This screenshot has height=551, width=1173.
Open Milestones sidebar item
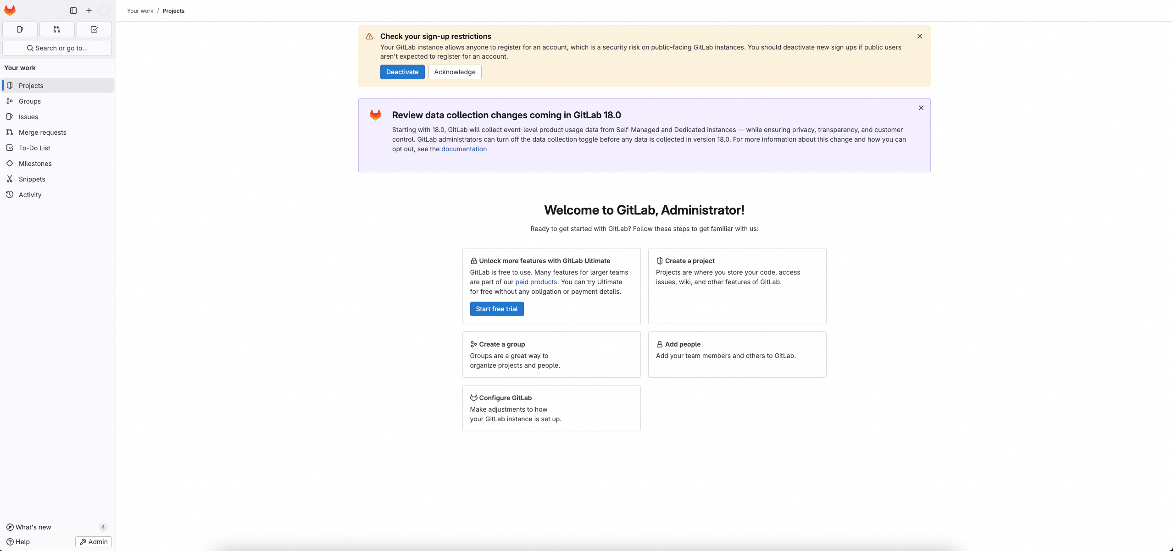[35, 164]
